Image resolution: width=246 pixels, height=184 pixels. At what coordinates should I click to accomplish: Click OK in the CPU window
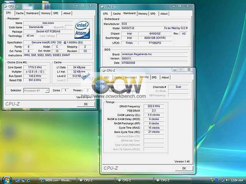click(86, 104)
